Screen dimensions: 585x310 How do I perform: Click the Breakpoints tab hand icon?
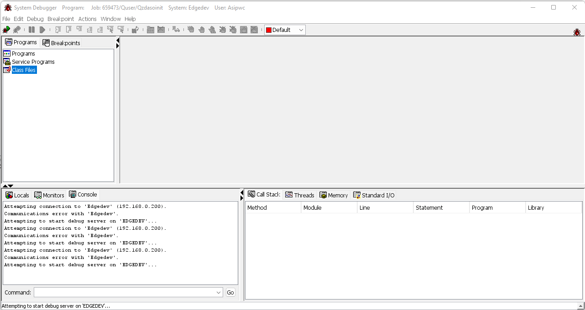click(46, 43)
